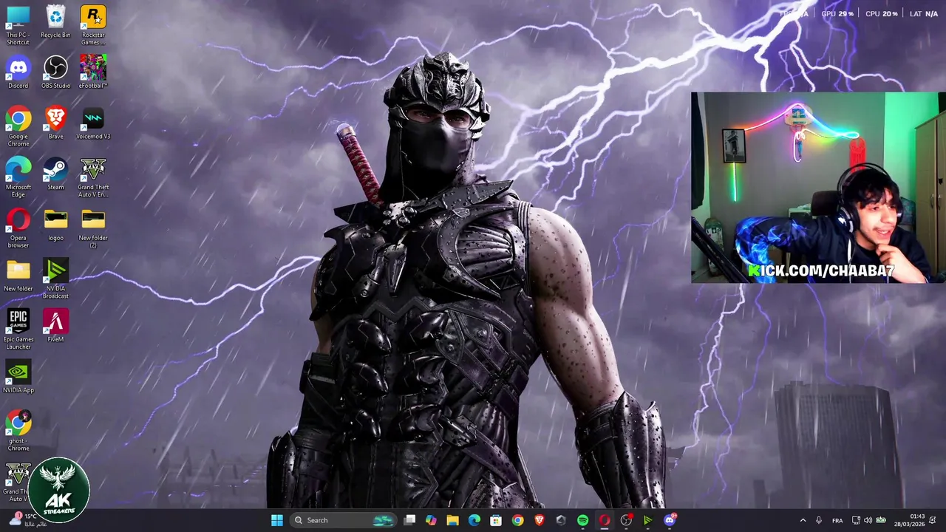
Task: Select the New folder (2) icon
Action: pyautogui.click(x=93, y=228)
